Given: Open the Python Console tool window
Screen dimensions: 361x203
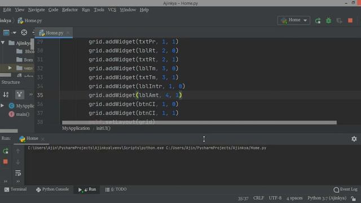Looking at the screenshot, I should point(52,189).
